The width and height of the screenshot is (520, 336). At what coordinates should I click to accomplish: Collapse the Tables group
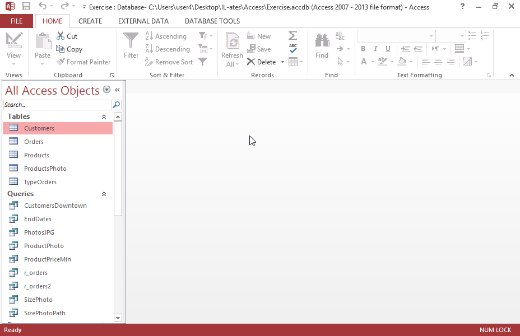pyautogui.click(x=104, y=116)
